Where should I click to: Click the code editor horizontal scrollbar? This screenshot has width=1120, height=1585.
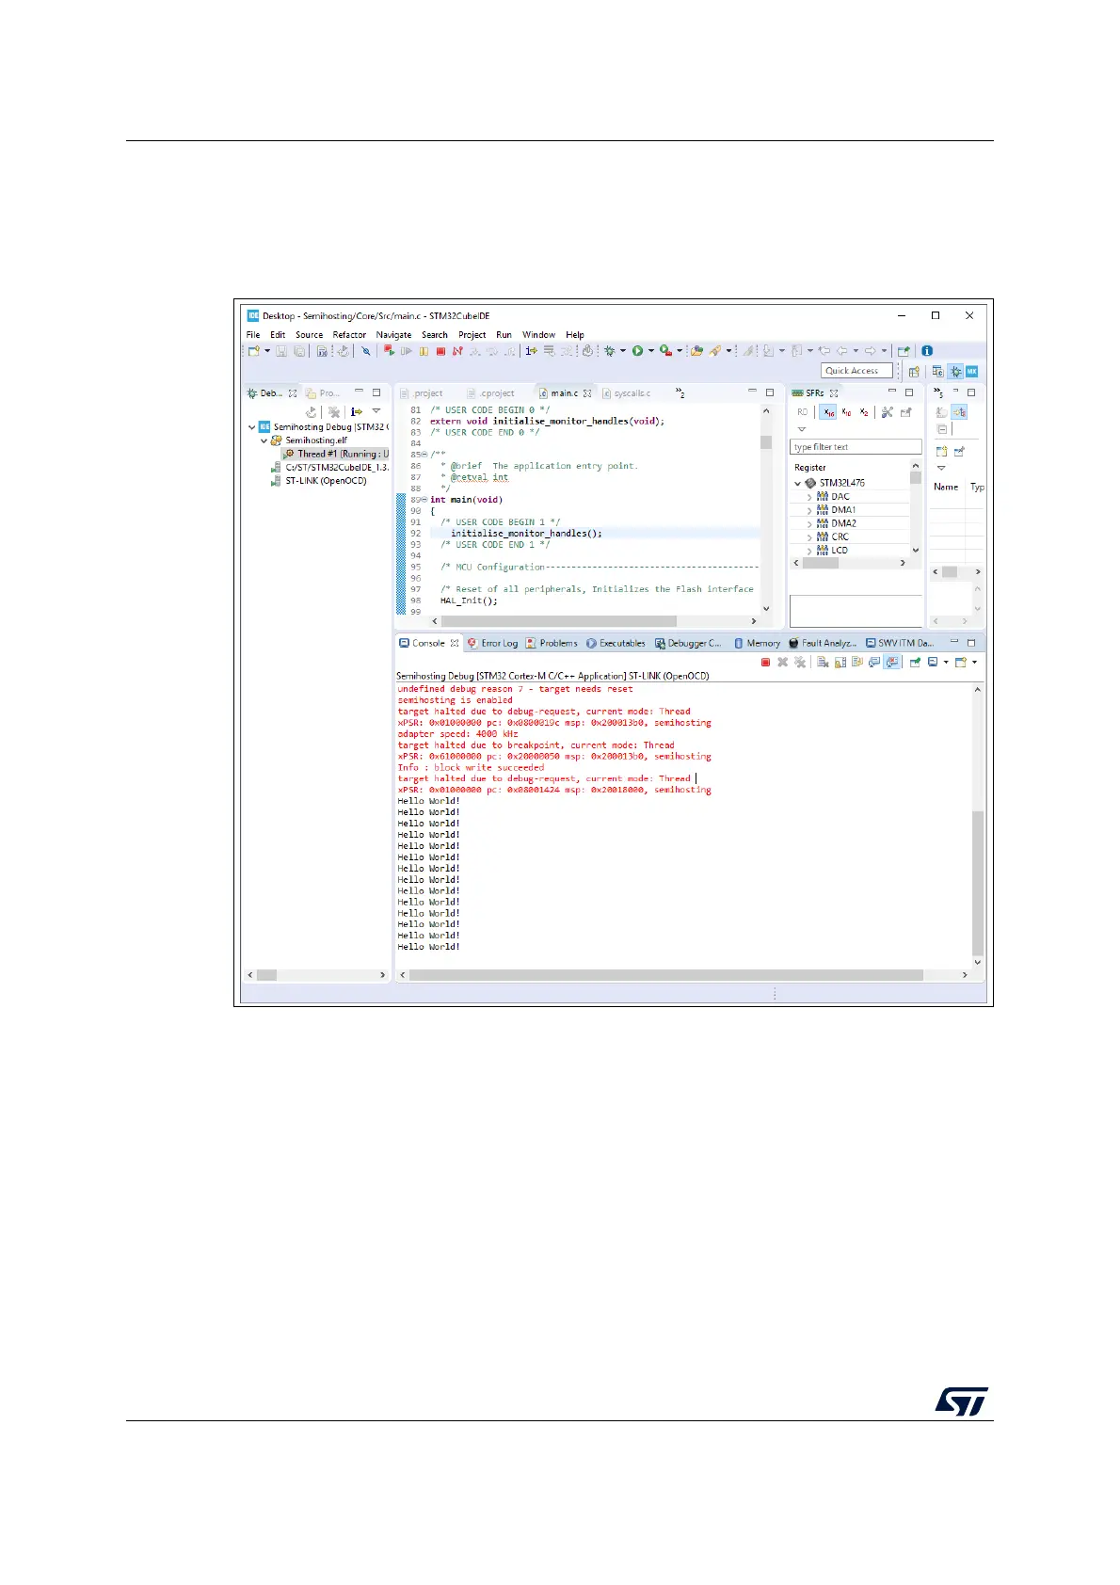[x=559, y=621]
